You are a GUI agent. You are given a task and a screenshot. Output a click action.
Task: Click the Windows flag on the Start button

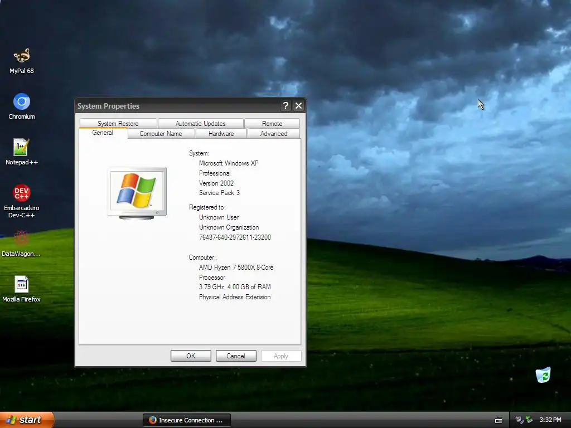click(x=11, y=420)
